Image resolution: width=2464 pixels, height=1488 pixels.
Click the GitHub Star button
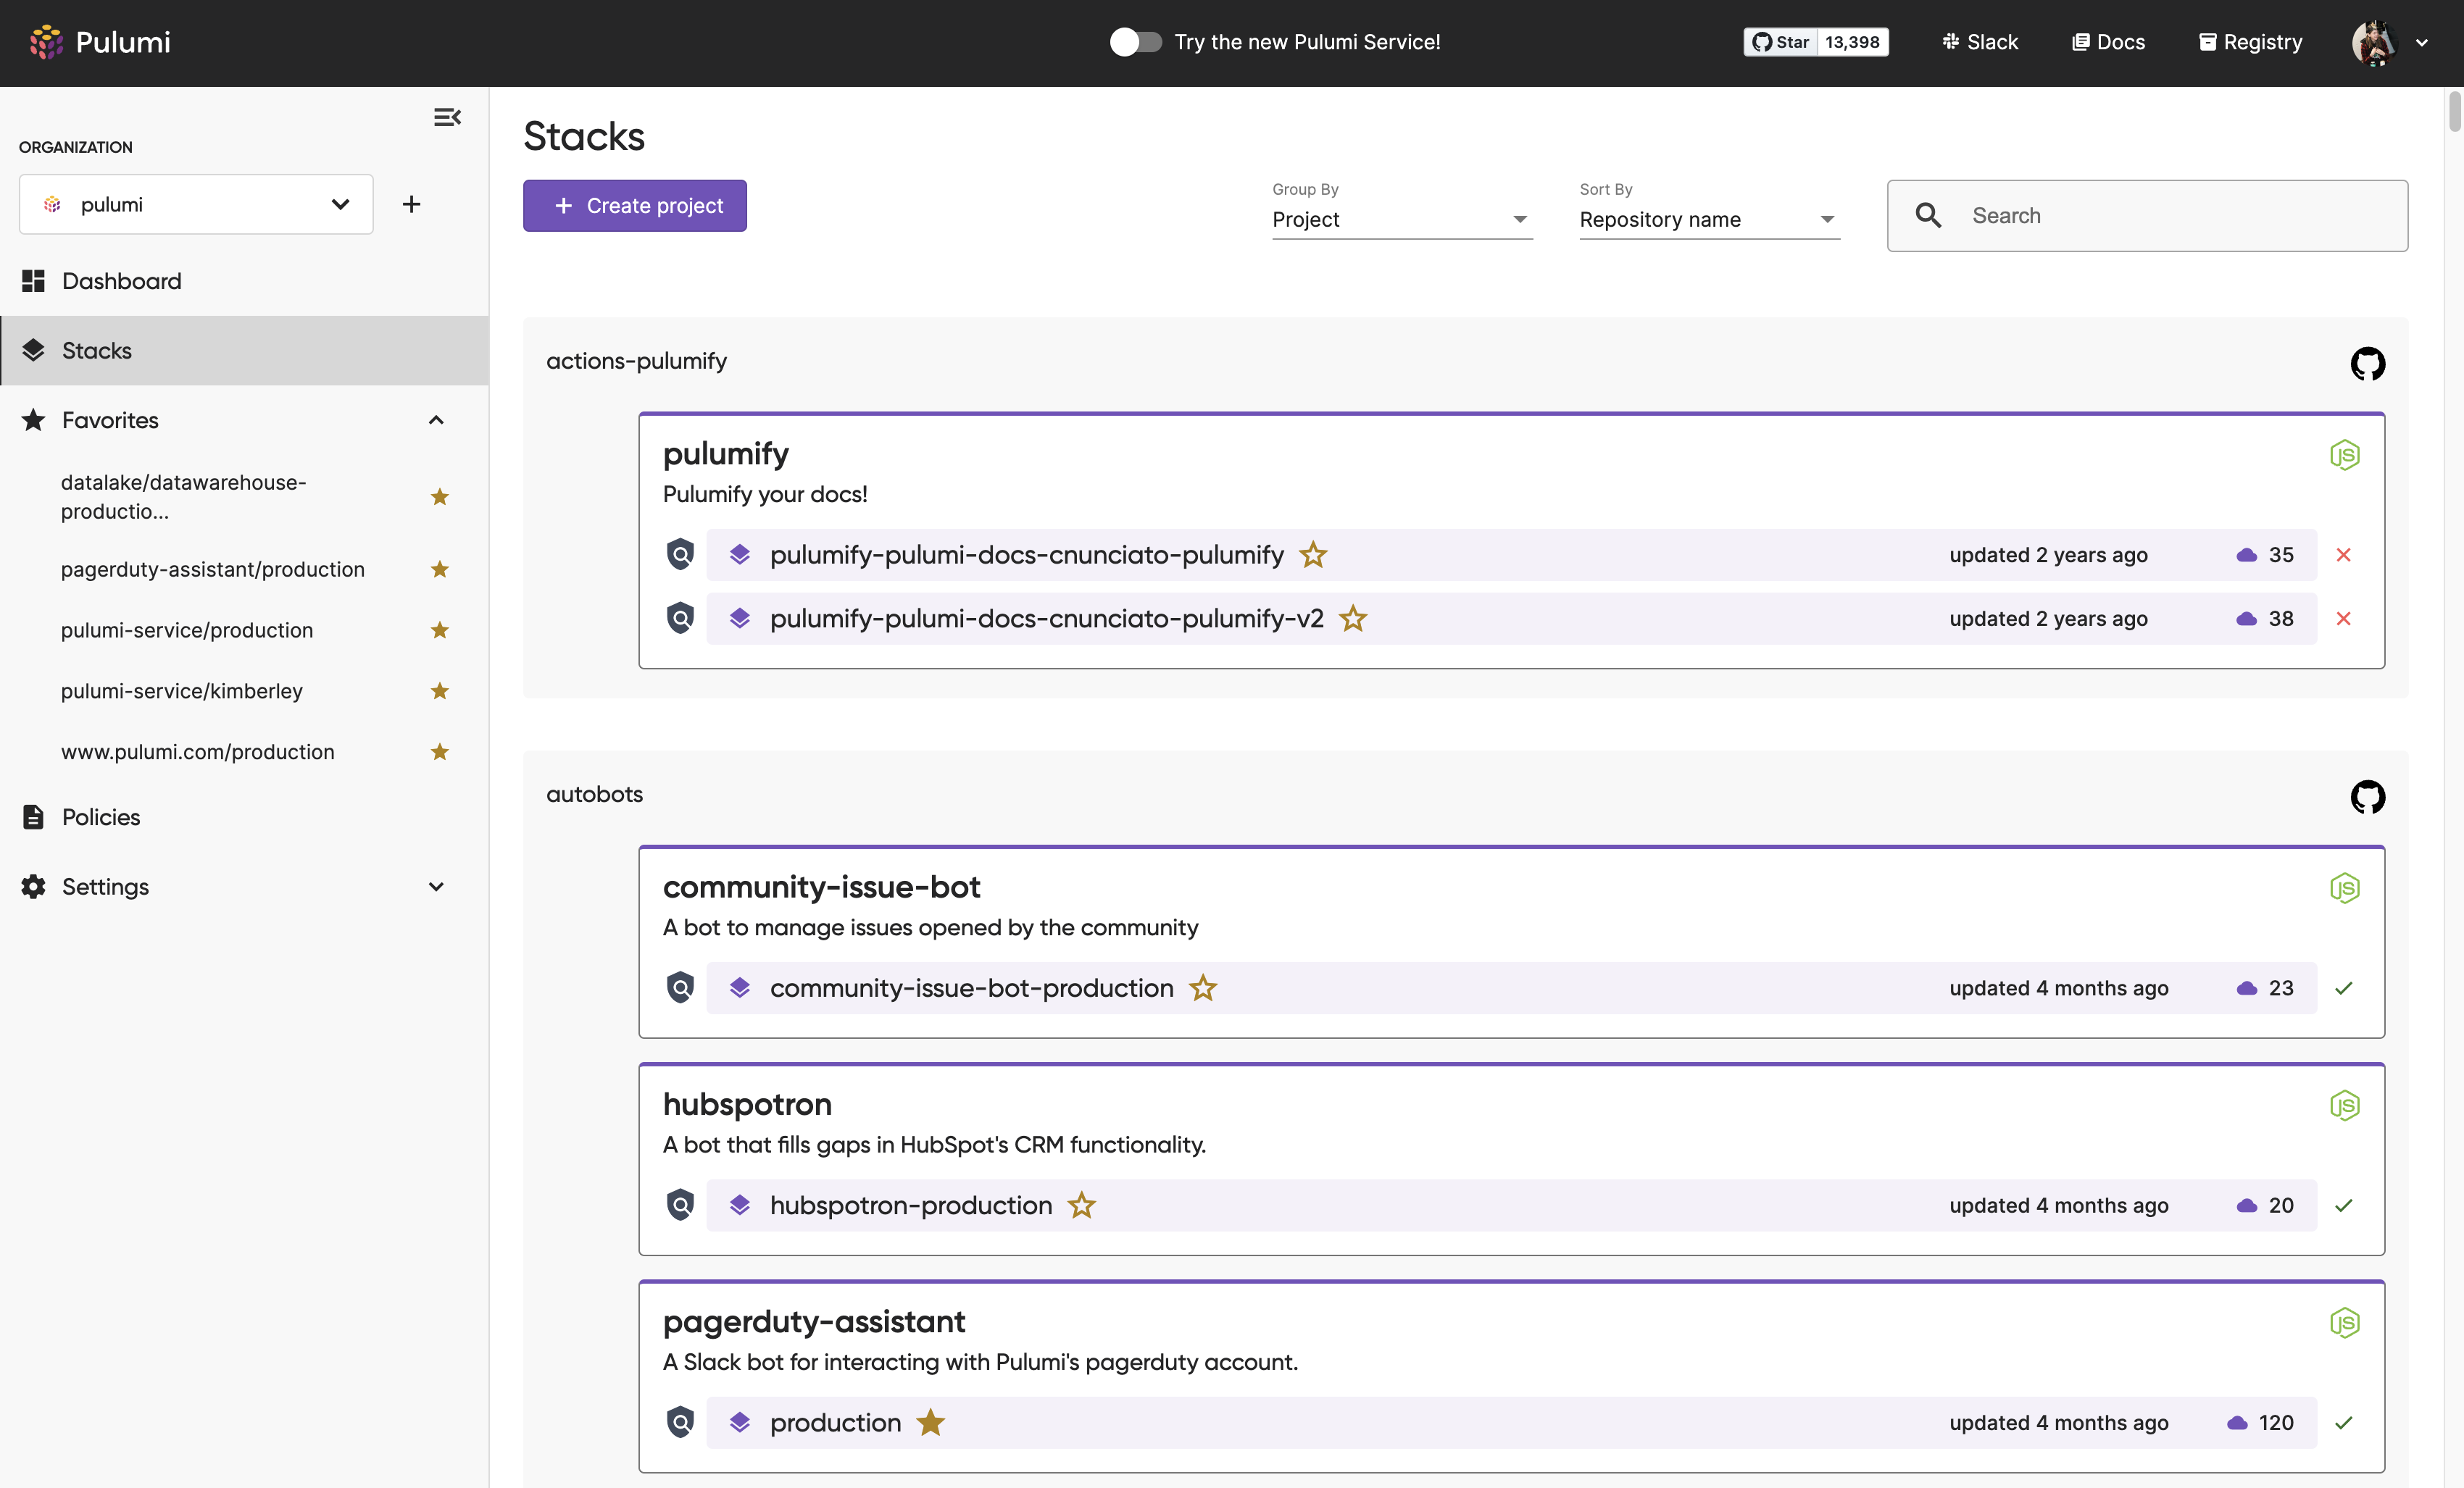pyautogui.click(x=1780, y=42)
